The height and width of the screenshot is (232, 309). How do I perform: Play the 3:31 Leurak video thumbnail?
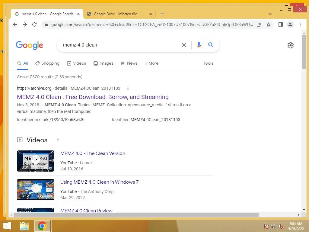point(36,161)
